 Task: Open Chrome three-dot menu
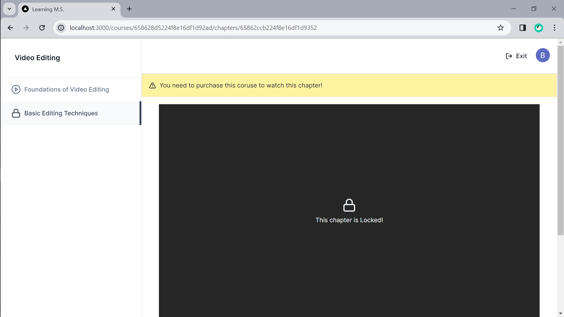(554, 28)
